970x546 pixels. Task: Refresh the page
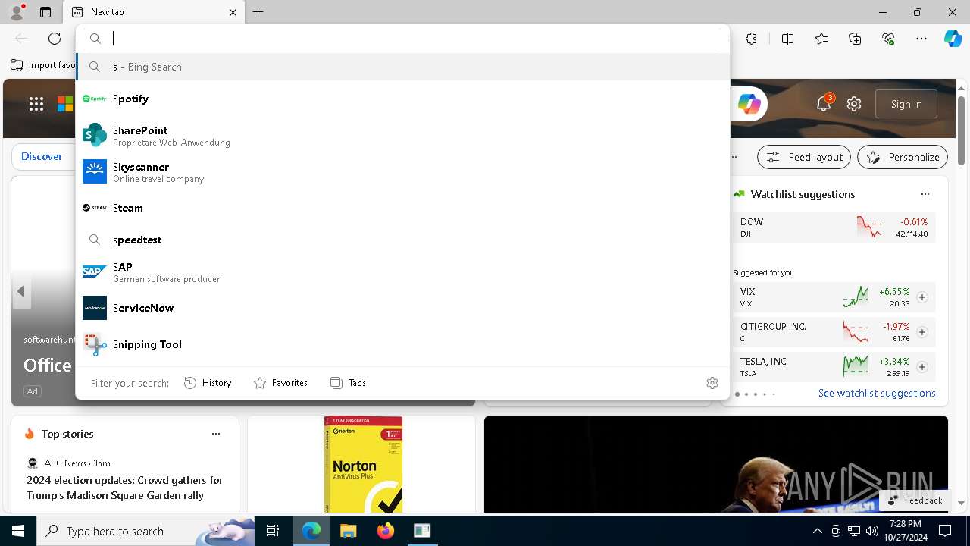click(55, 39)
